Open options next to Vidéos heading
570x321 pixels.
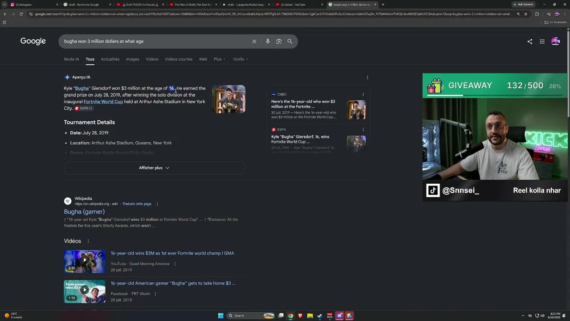88,241
